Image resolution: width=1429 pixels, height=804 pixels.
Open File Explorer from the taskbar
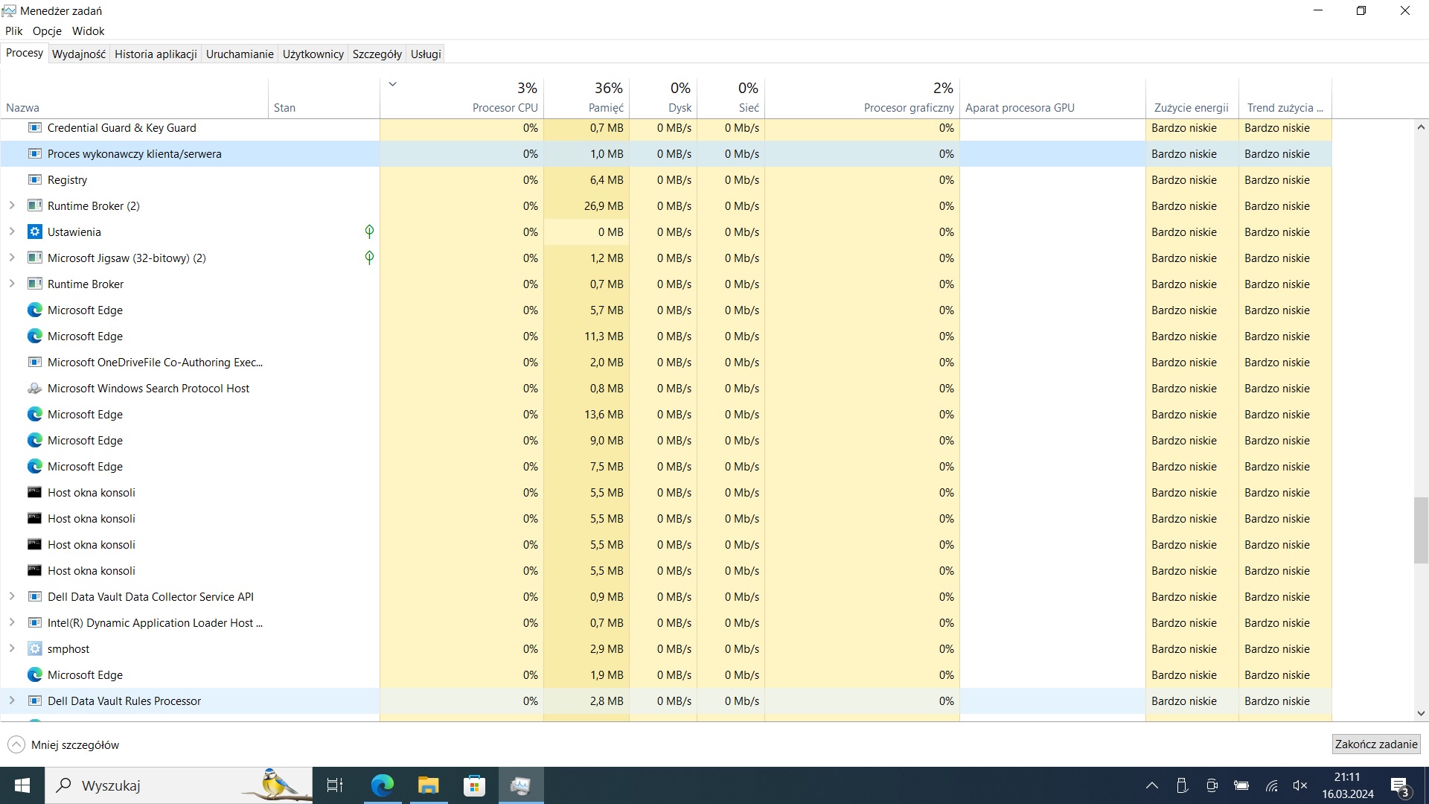coord(428,785)
